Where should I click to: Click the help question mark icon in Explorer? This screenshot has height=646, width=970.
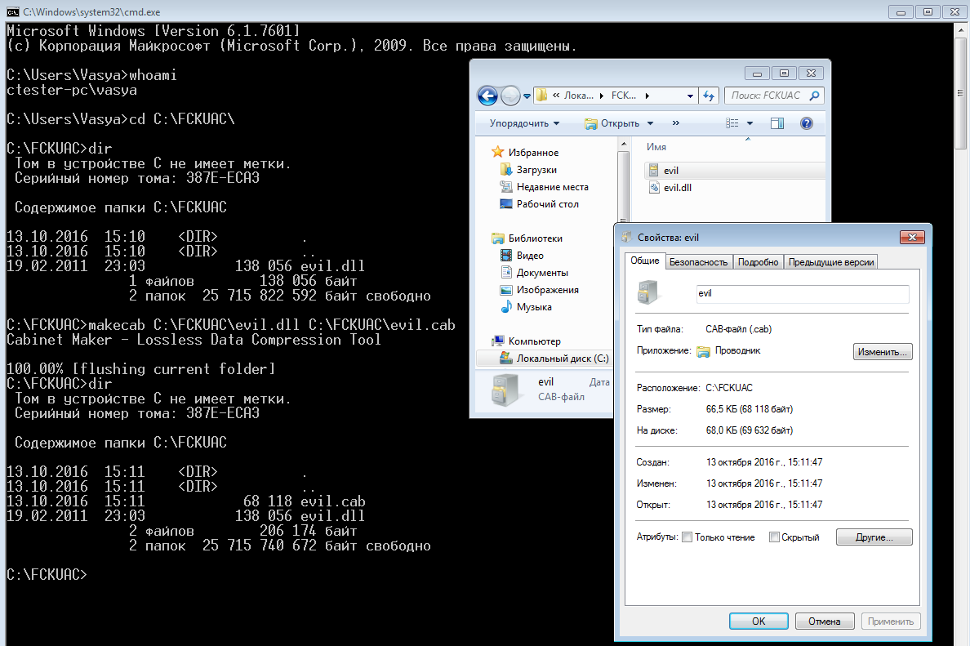[806, 123]
